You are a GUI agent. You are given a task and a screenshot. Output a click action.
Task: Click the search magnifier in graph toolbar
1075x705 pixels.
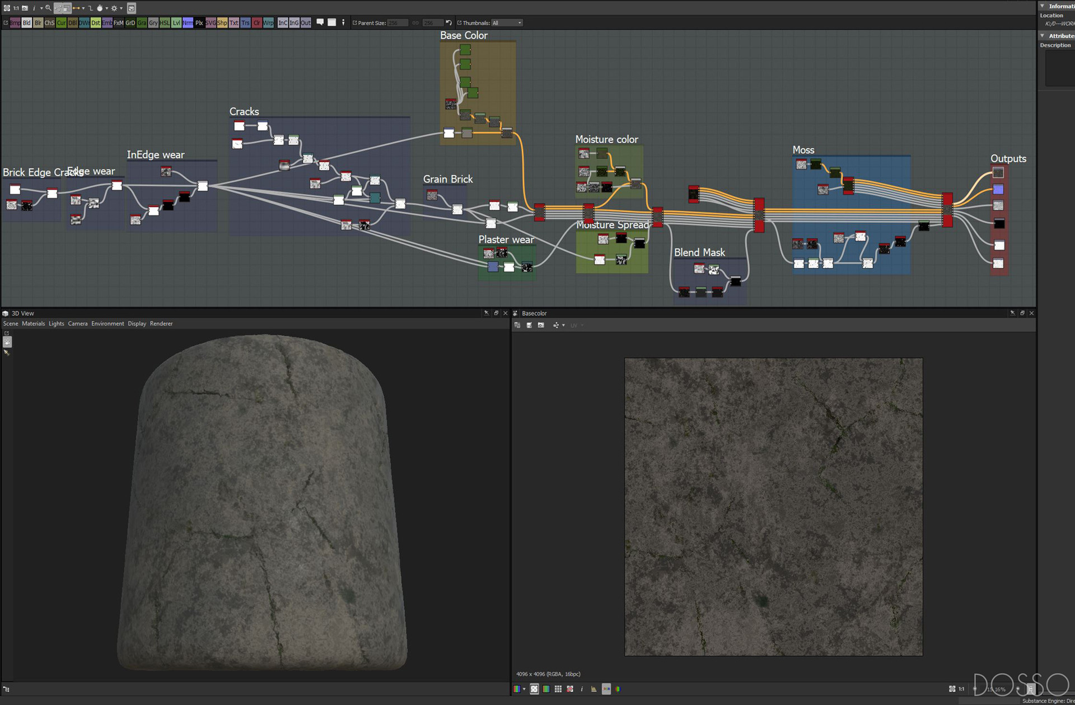pyautogui.click(x=48, y=8)
